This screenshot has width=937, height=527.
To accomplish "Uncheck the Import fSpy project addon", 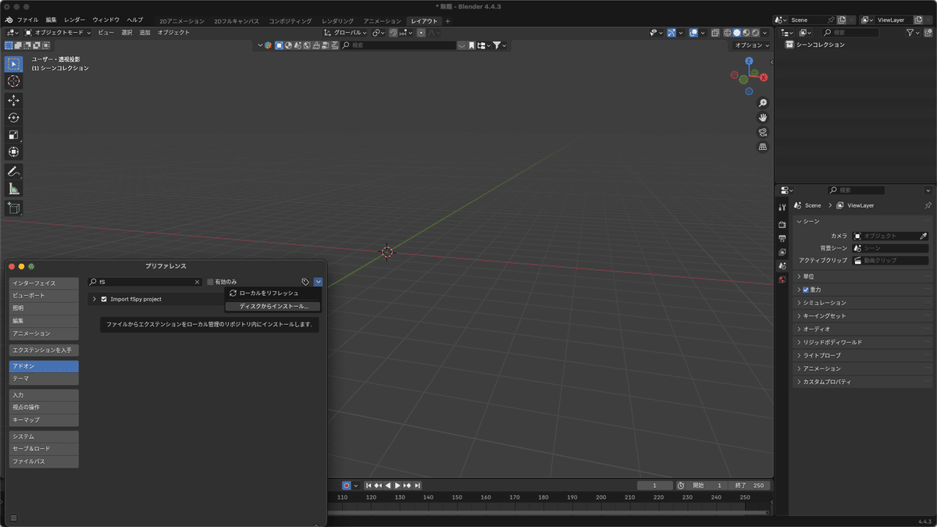I will point(104,298).
